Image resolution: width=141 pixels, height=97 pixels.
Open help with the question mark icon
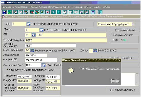click(x=93, y=12)
